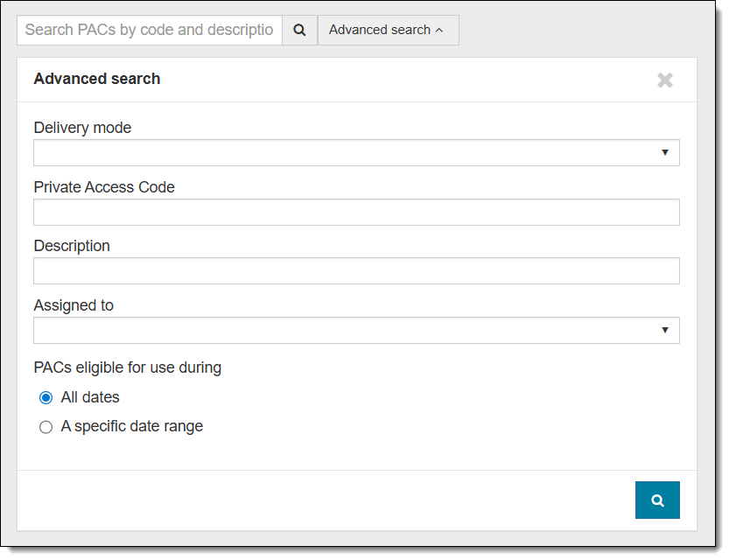Click the caret on the Advanced search button
Image resolution: width=729 pixels, height=560 pixels.
coord(439,31)
